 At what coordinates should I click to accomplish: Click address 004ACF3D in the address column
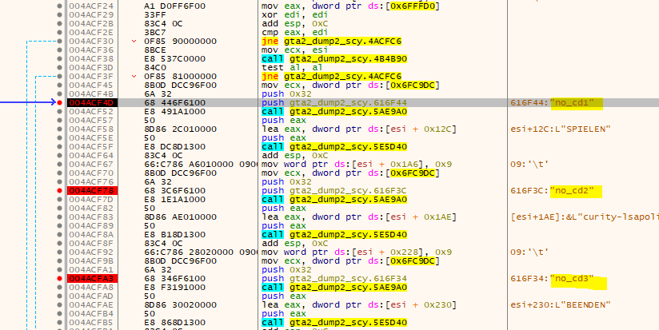click(x=91, y=67)
